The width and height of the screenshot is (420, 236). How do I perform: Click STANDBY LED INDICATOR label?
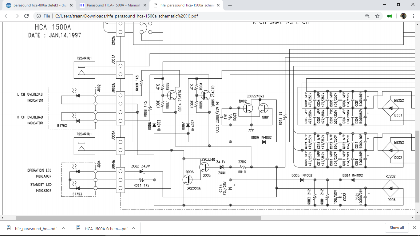click(41, 188)
